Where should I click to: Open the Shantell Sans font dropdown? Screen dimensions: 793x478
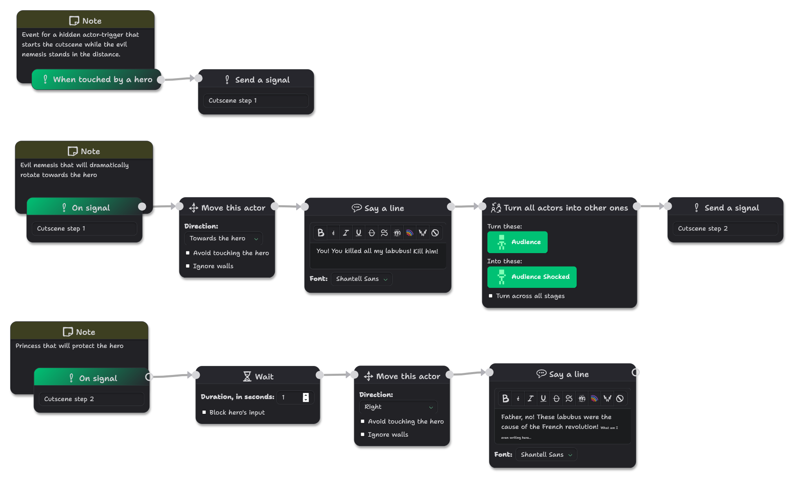coord(361,278)
